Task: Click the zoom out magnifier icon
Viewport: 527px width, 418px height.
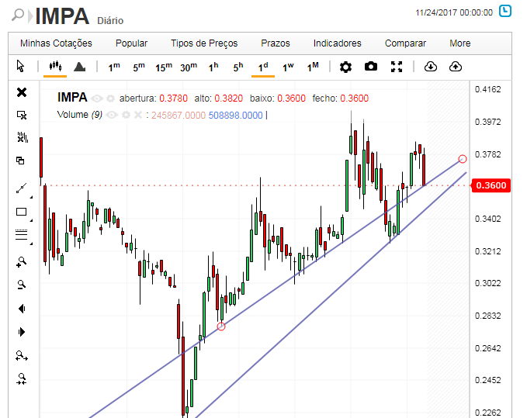Action: pyautogui.click(x=22, y=285)
